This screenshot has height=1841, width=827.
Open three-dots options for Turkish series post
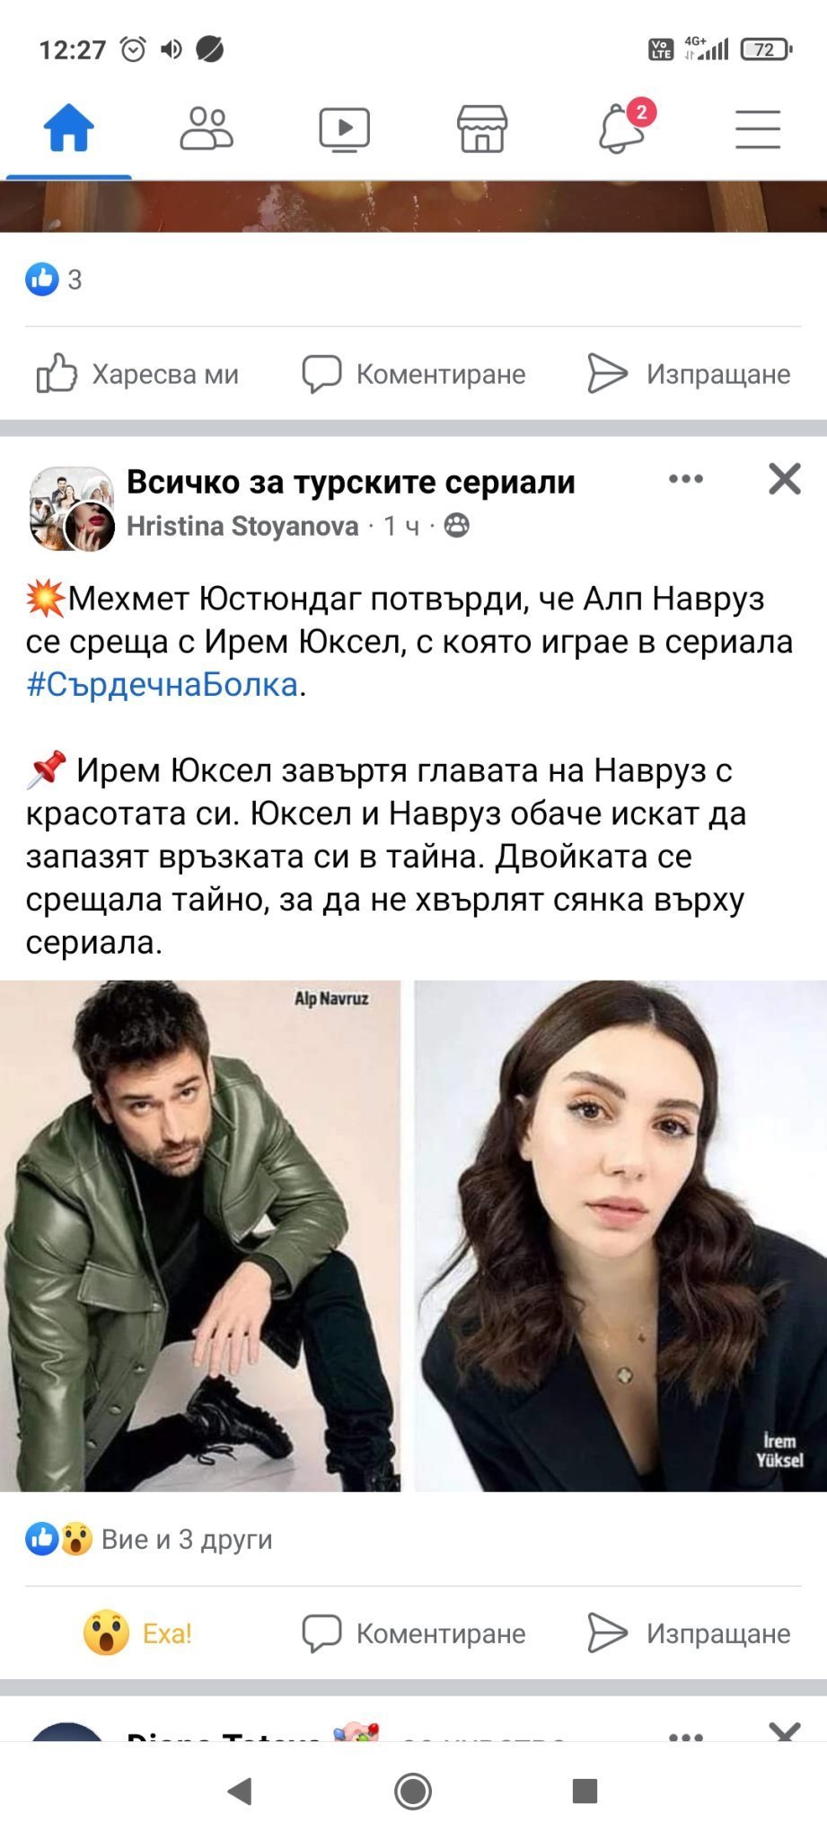[686, 479]
